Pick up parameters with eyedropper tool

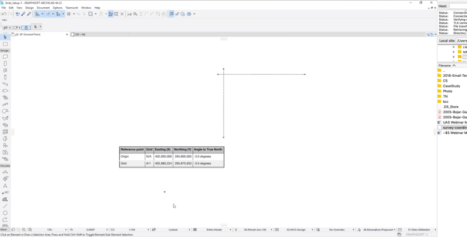point(23,14)
